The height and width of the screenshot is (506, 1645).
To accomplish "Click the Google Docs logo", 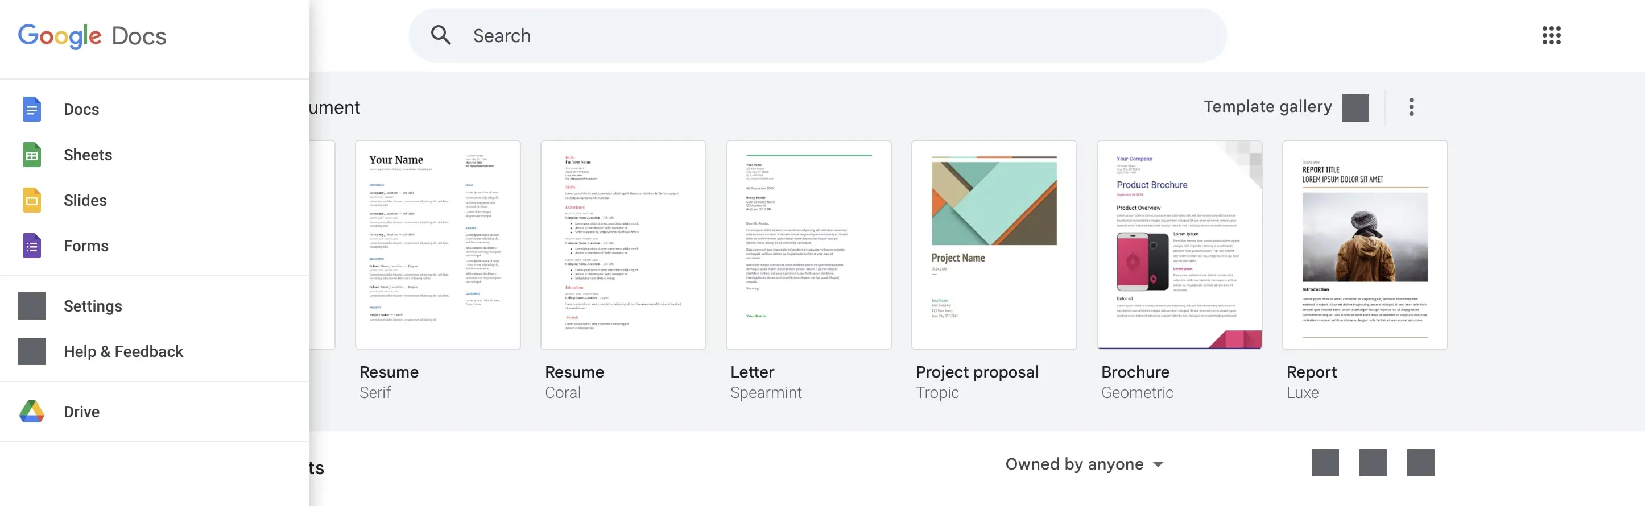I will (92, 35).
